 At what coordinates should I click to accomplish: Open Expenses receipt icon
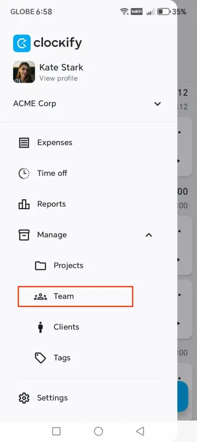click(x=24, y=142)
